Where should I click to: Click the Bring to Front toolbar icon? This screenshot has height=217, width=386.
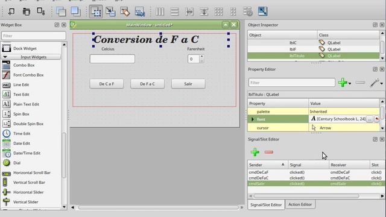(x=75, y=11)
